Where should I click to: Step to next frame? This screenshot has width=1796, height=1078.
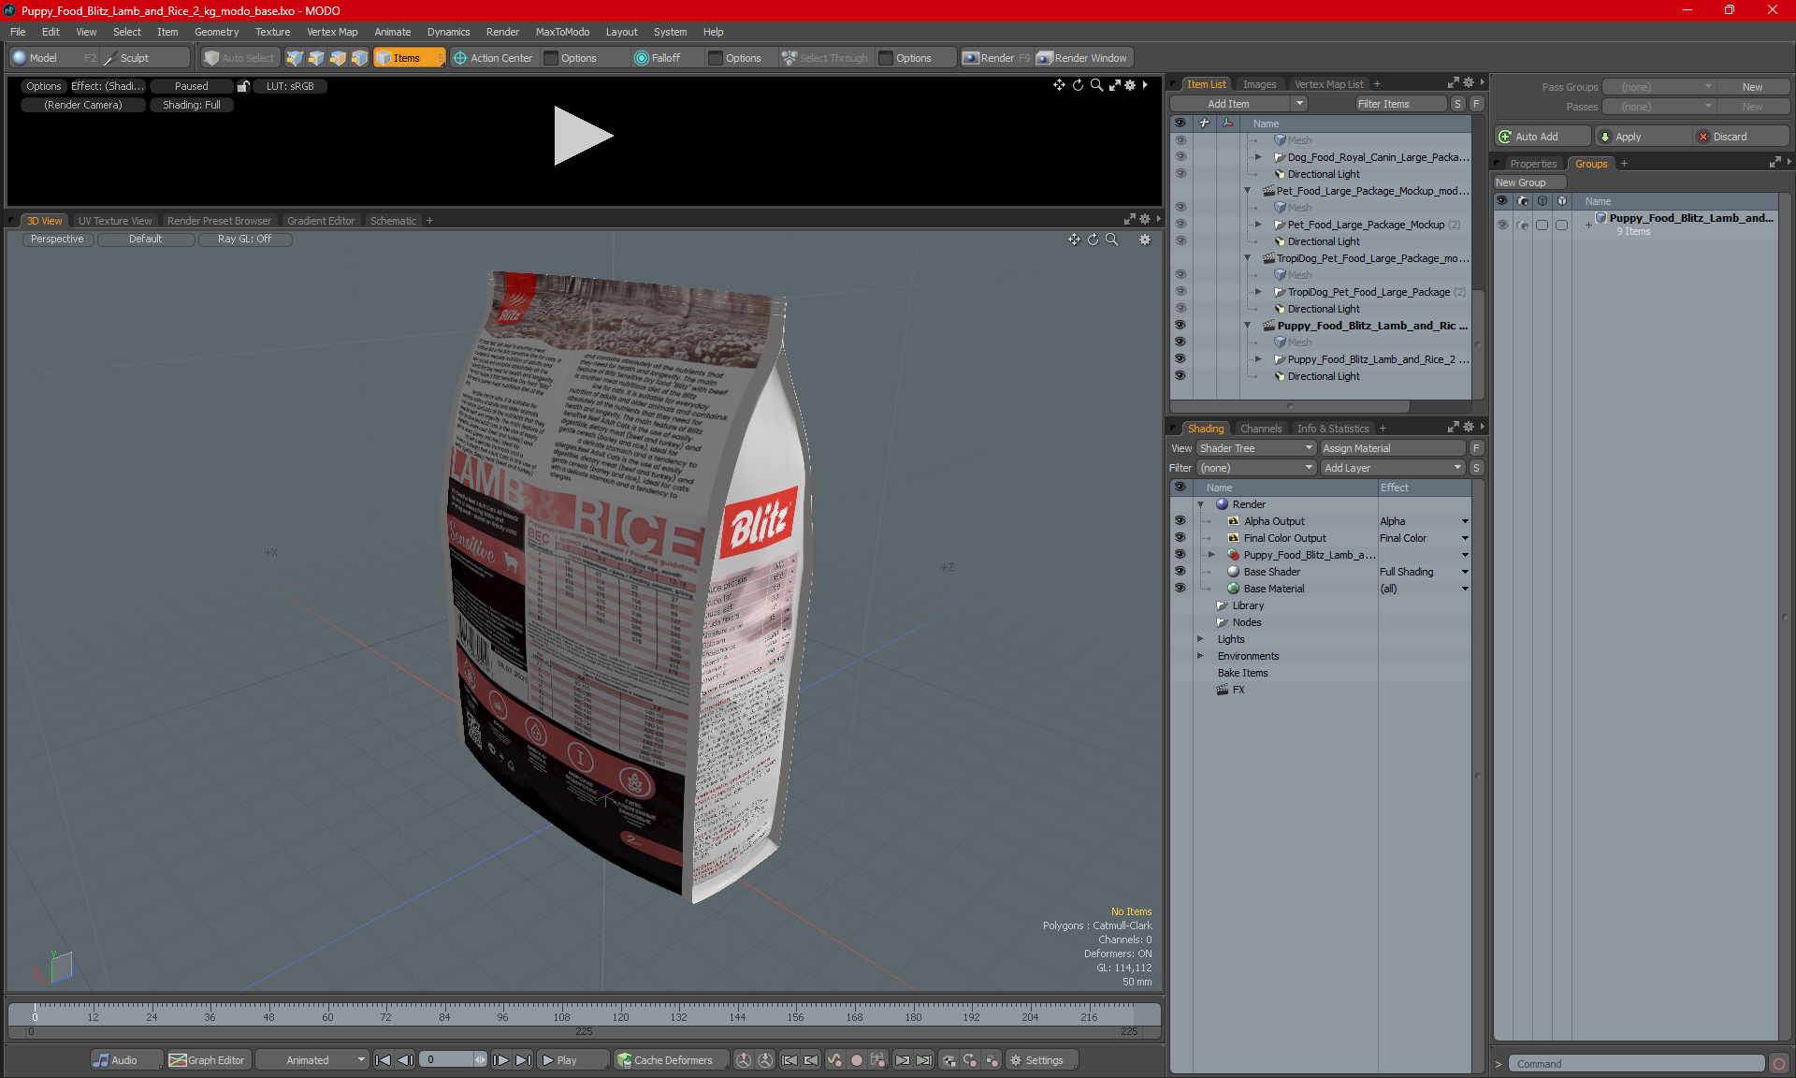coord(501,1060)
